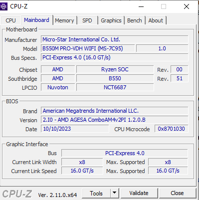
Task: Click the CPU-Z app icon in title bar
Action: (x=3, y=6)
